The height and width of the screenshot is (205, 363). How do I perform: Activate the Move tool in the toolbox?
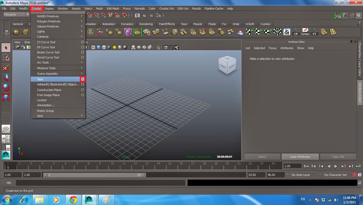click(6, 77)
